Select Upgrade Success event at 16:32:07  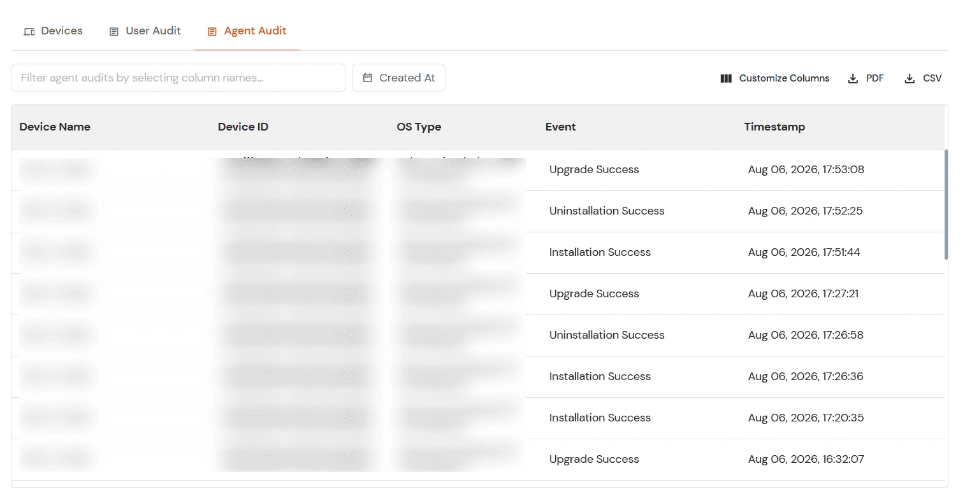coord(594,459)
